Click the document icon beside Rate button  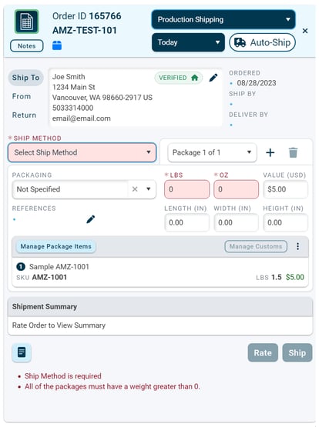point(22,352)
